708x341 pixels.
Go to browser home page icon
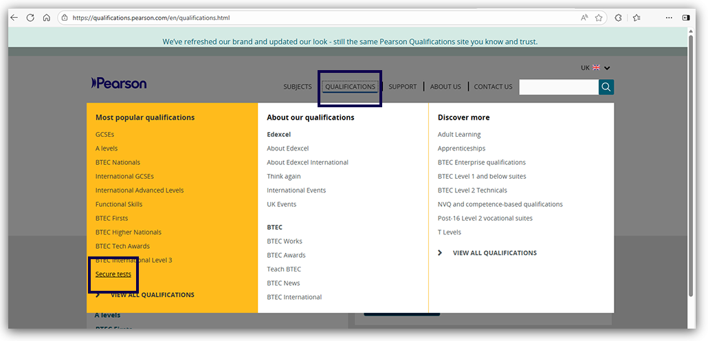(x=47, y=18)
